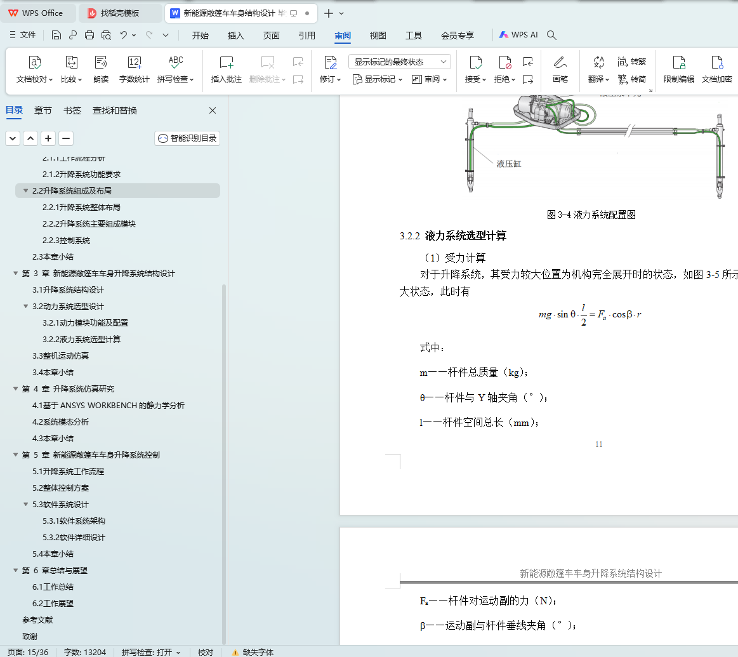Jump to 参考文献 in outline
The height and width of the screenshot is (657, 738).
pyautogui.click(x=37, y=620)
